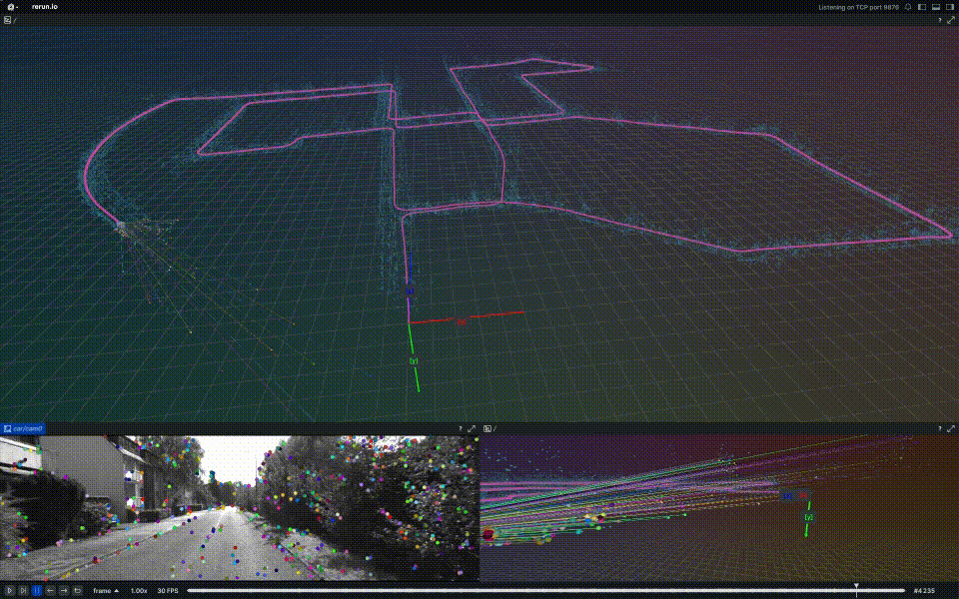Screen dimensions: 959x599
Task: Toggle the bottom time panel
Action: point(936,7)
